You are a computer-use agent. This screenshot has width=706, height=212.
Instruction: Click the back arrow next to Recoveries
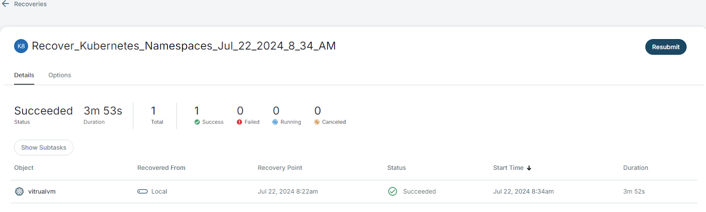5,4
